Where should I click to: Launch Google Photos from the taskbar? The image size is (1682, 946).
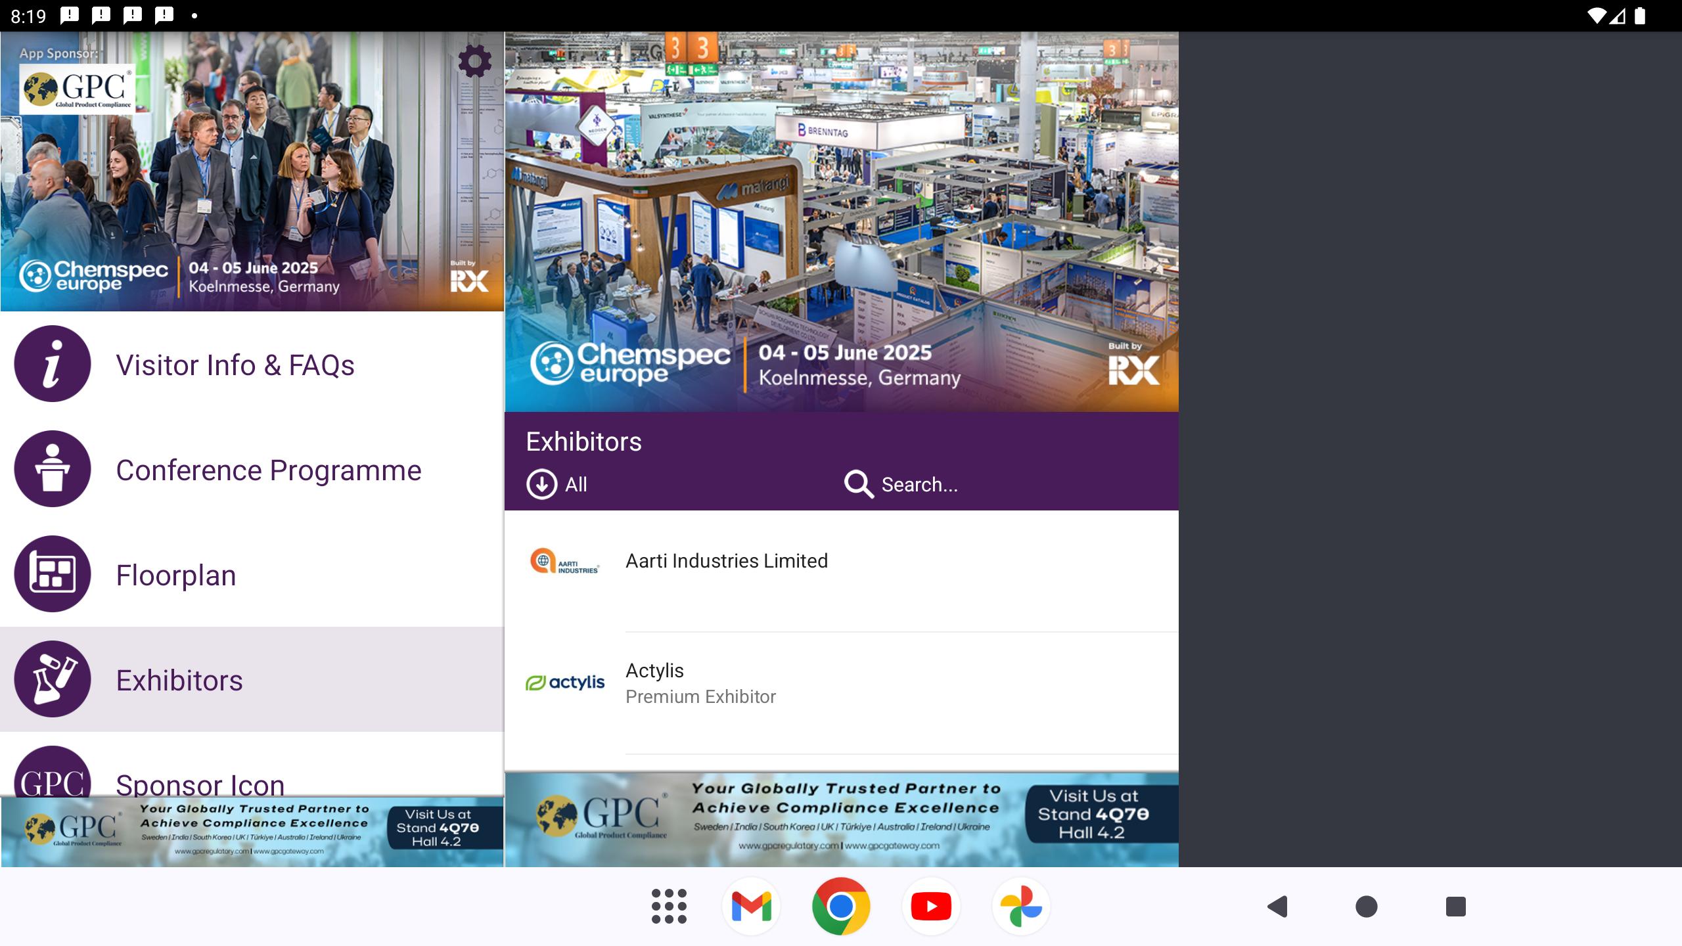pyautogui.click(x=1021, y=907)
